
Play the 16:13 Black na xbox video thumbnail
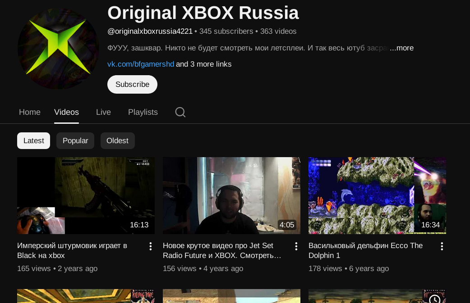point(86,195)
